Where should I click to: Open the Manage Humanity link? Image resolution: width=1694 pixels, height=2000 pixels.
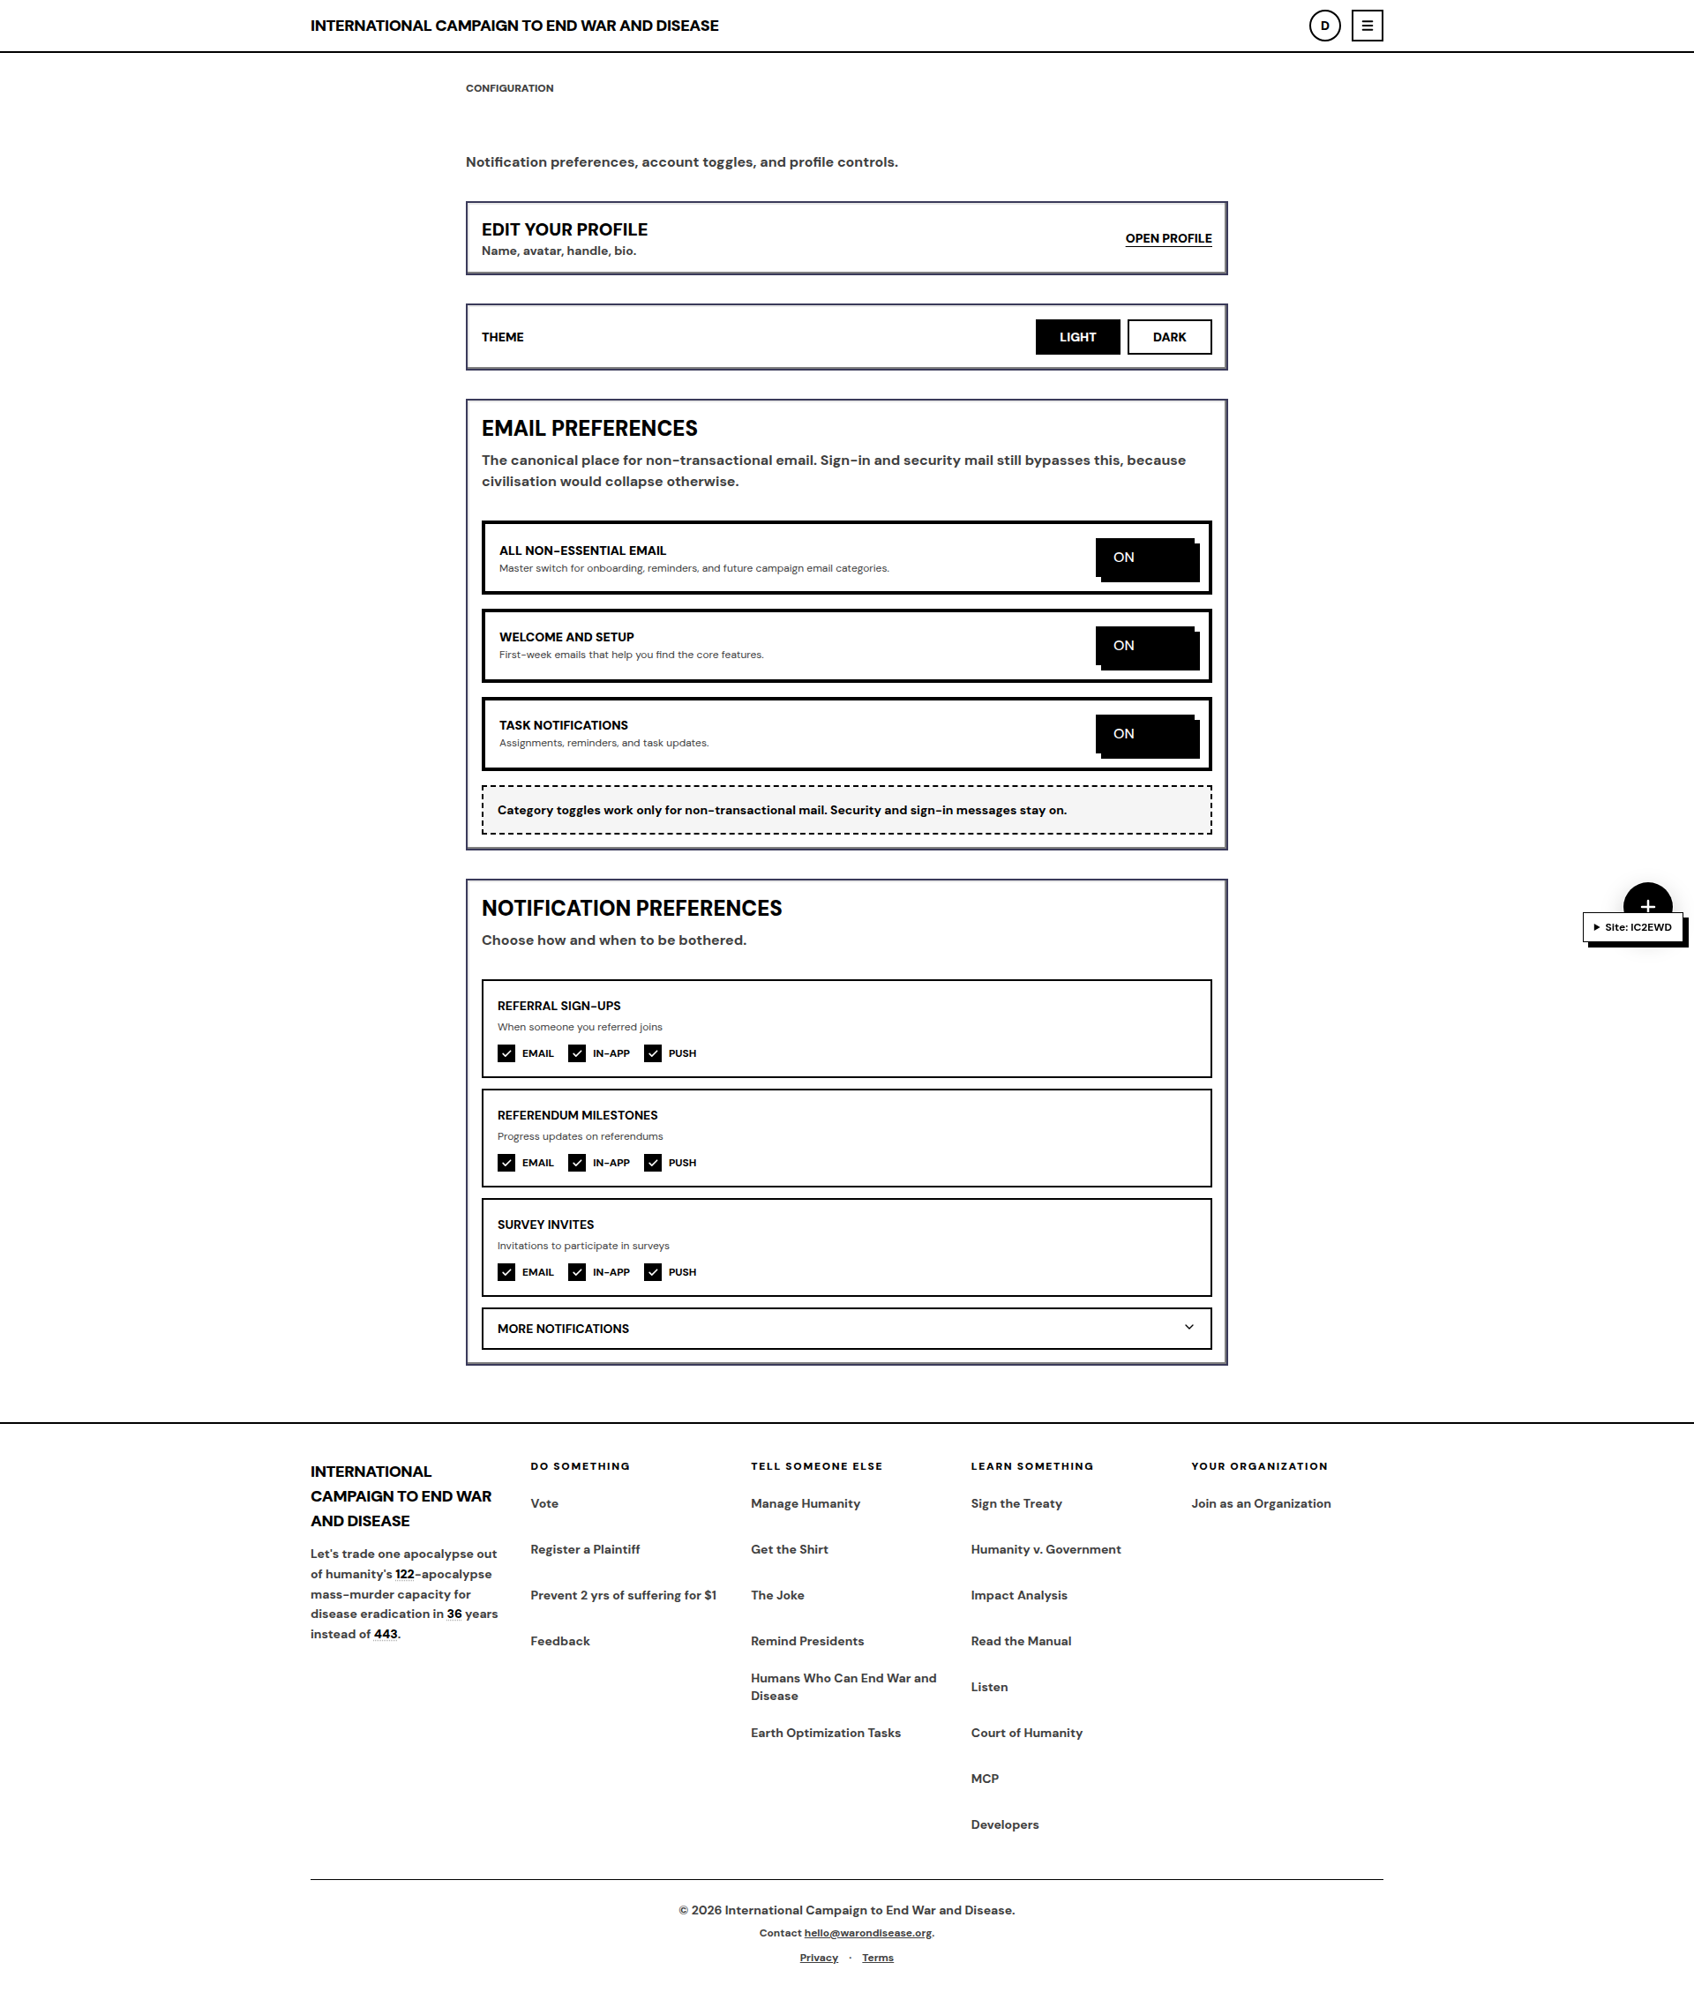tap(805, 1503)
